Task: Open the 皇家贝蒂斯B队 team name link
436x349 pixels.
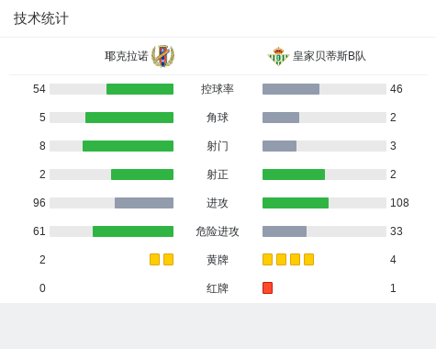Action: coord(330,56)
